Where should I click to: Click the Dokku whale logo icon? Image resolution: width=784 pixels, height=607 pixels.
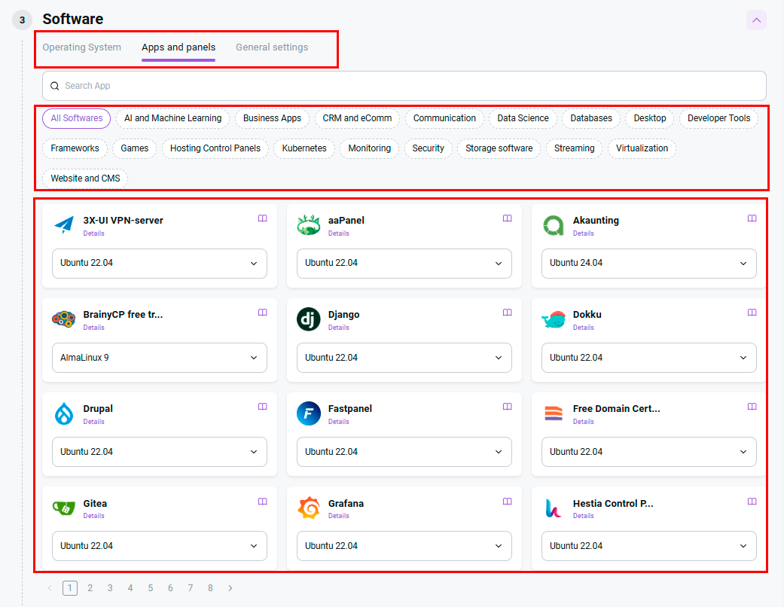pyautogui.click(x=554, y=319)
